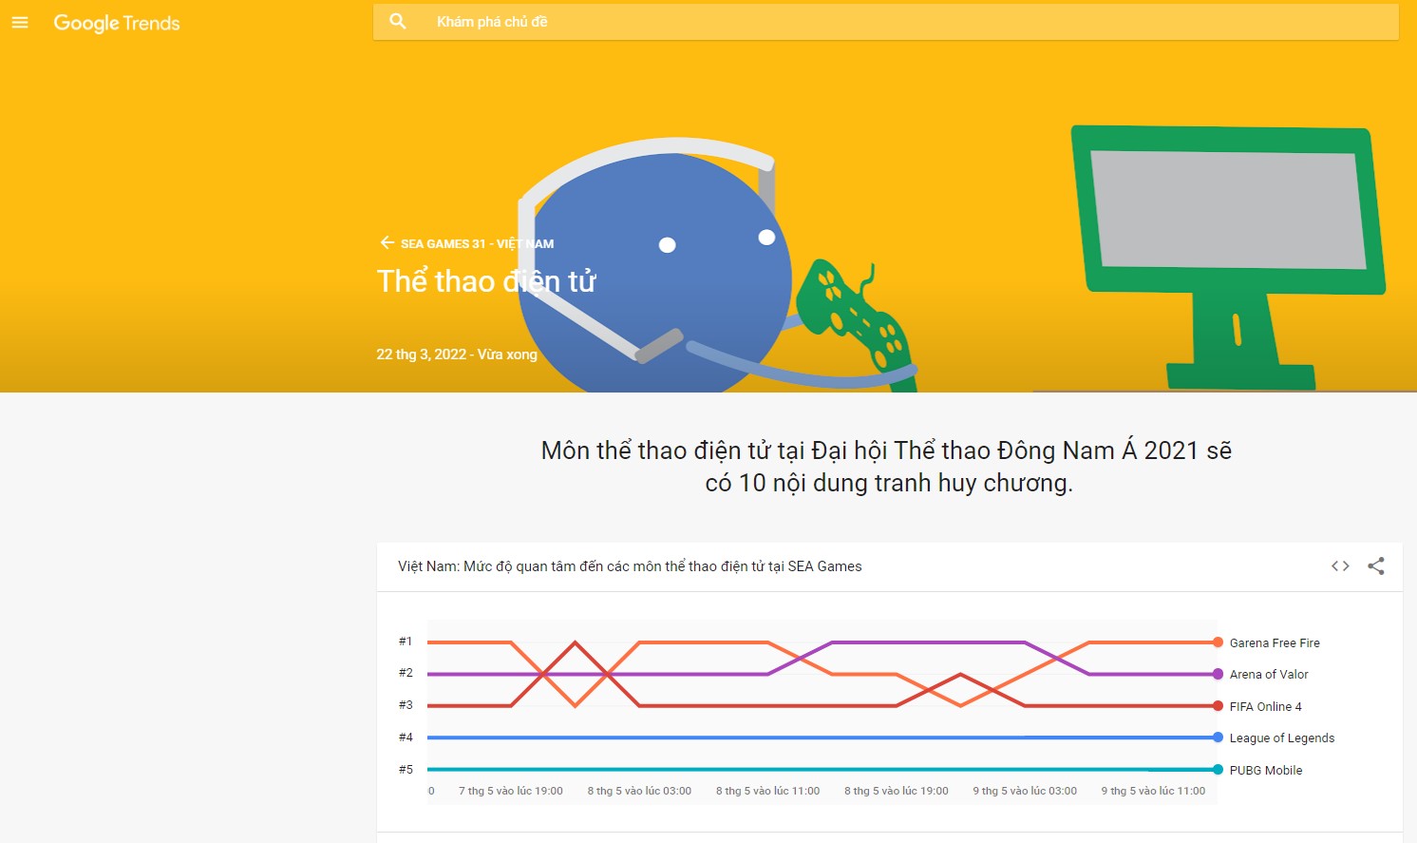Click axis label "8 thg 5 vào lúc 11:00"
The width and height of the screenshot is (1417, 843).
pyautogui.click(x=767, y=791)
